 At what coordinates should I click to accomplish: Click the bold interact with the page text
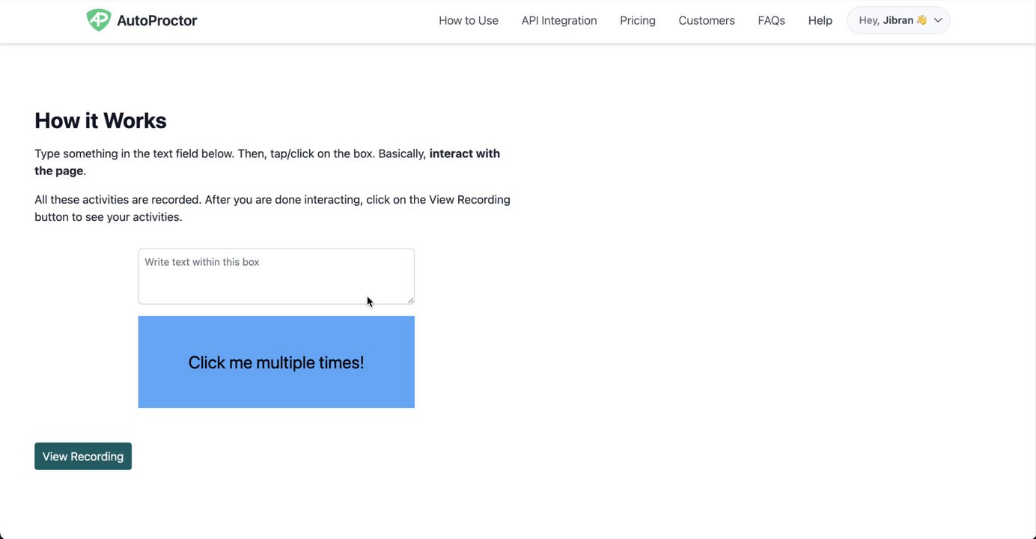click(267, 162)
